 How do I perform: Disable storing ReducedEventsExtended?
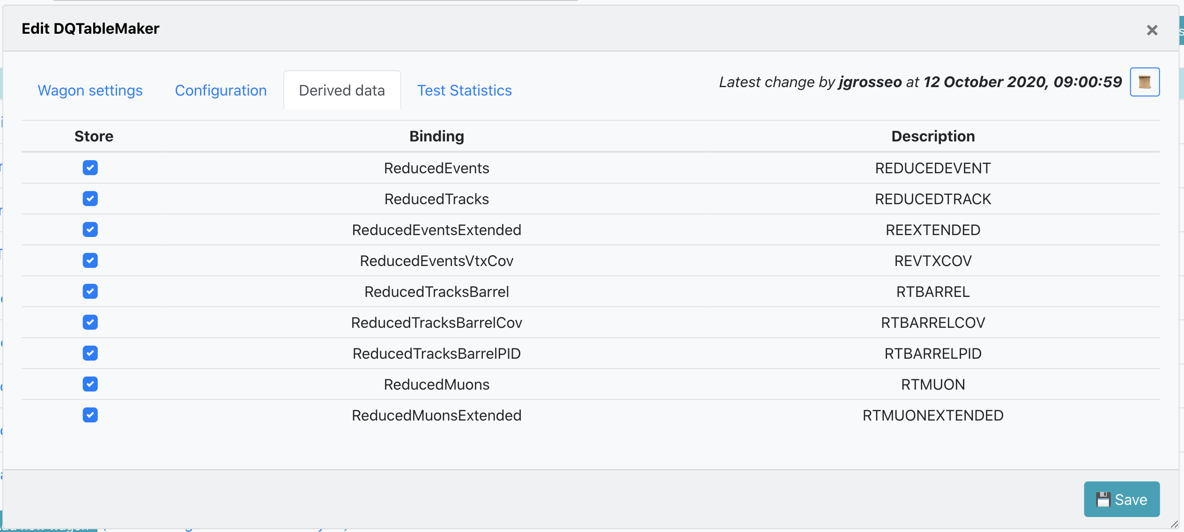coord(90,229)
